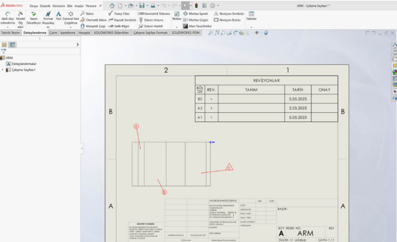Click the filter funnel icon in feature tree
The height and width of the screenshot is (242, 397).
[4, 52]
